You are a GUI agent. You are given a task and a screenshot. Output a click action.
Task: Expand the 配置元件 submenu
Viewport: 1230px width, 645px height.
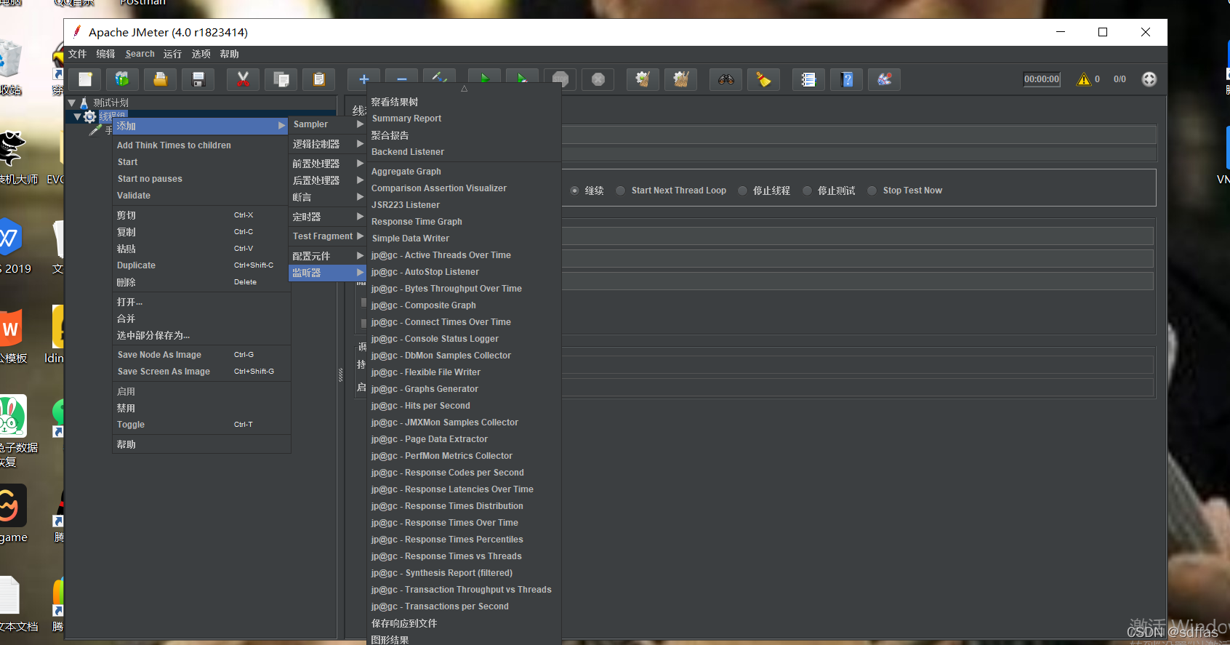328,256
